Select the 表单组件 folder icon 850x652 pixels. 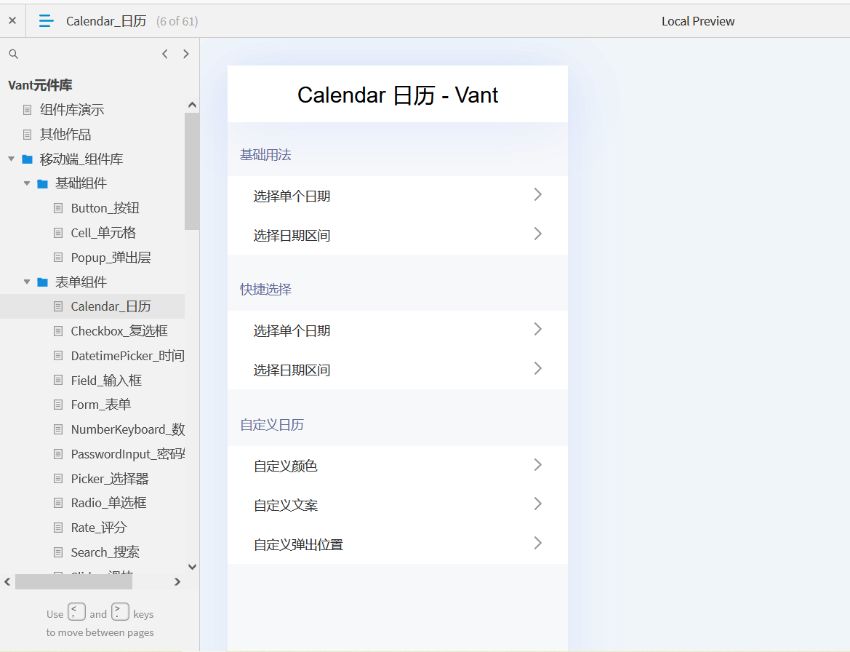(x=42, y=282)
